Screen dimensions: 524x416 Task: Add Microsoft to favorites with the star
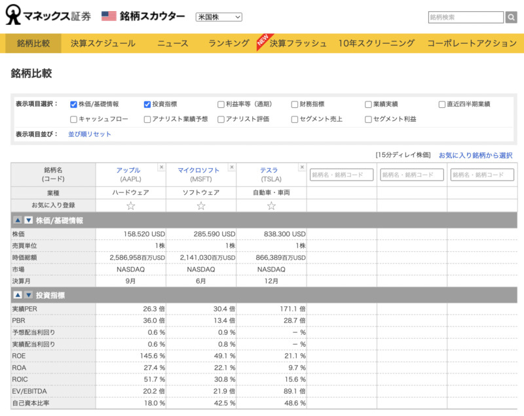[x=201, y=205]
